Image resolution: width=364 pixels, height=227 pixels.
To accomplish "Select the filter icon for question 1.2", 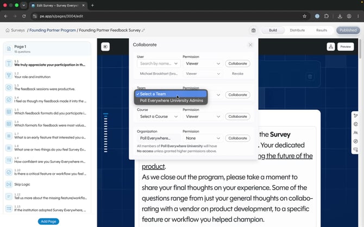I will tap(9, 75).
